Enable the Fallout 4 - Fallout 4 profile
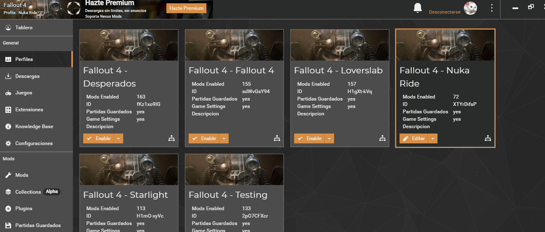The width and height of the screenshot is (545, 232). tap(204, 138)
